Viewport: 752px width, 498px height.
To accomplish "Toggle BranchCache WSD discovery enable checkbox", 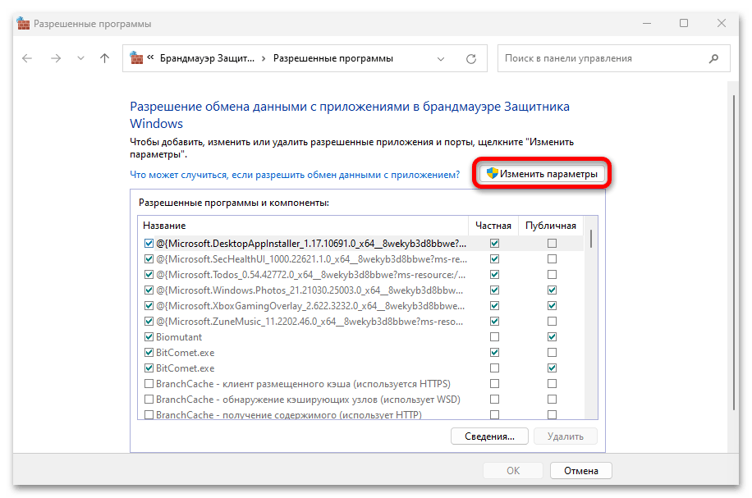I will [x=149, y=400].
